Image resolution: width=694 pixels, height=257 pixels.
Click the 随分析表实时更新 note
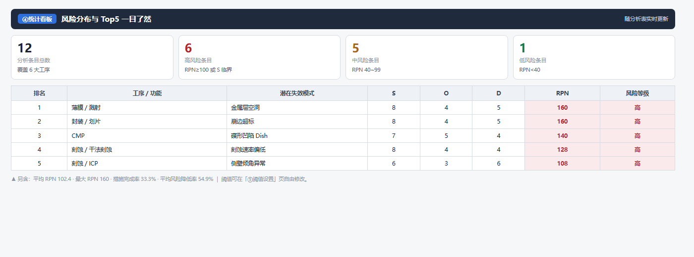(646, 19)
